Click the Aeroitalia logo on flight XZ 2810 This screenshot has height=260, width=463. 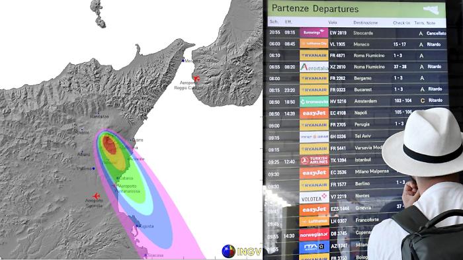(314, 67)
